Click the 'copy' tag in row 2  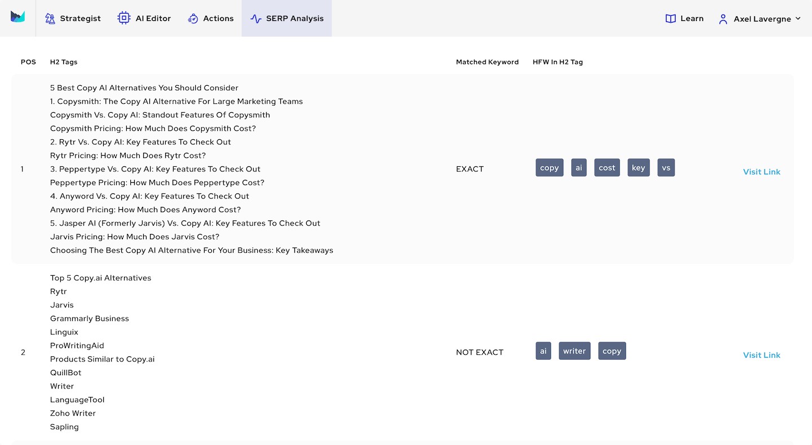612,351
